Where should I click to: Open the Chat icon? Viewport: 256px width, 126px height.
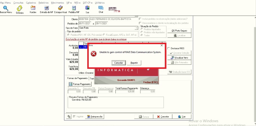101,8
